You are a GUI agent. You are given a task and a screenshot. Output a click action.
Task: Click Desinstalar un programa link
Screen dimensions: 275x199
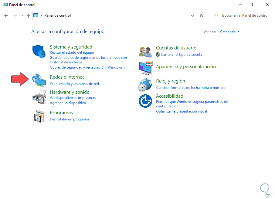[69, 119]
